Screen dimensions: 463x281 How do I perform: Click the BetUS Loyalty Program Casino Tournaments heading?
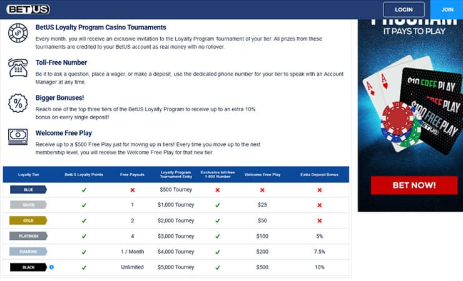pos(101,27)
